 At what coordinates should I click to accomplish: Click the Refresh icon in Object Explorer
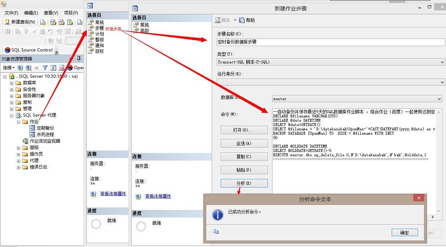pyautogui.click(x=53, y=68)
